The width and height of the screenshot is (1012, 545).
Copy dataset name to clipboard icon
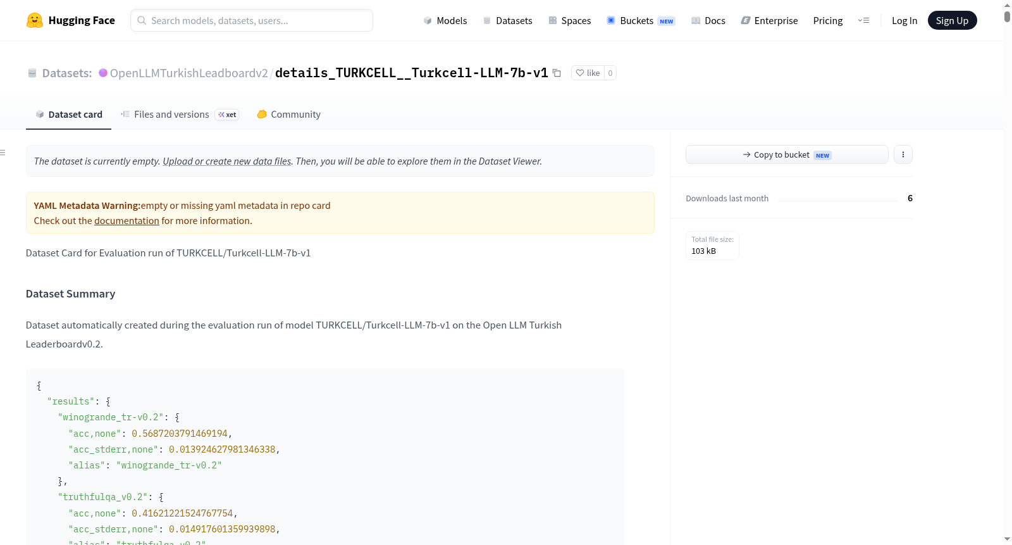(557, 73)
